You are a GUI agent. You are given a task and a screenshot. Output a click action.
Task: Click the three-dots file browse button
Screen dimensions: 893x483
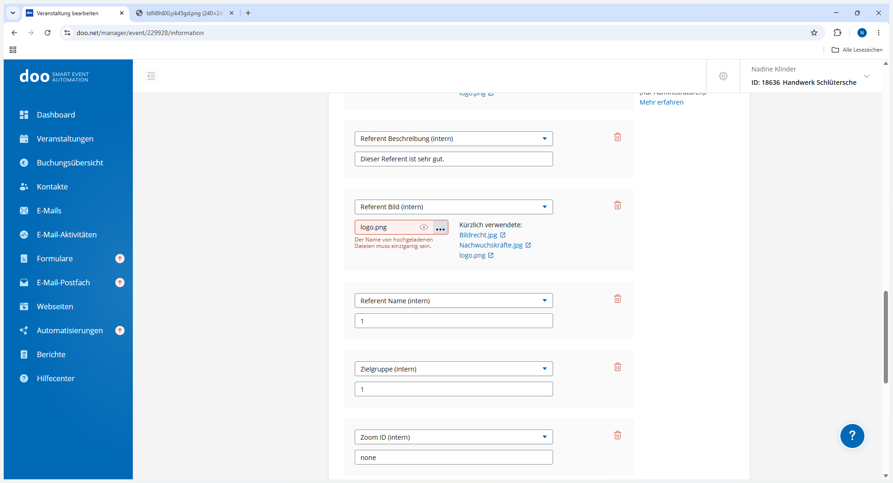pyautogui.click(x=441, y=227)
